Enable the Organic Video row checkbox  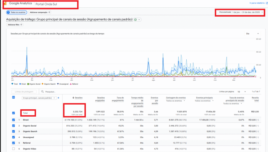13,149
